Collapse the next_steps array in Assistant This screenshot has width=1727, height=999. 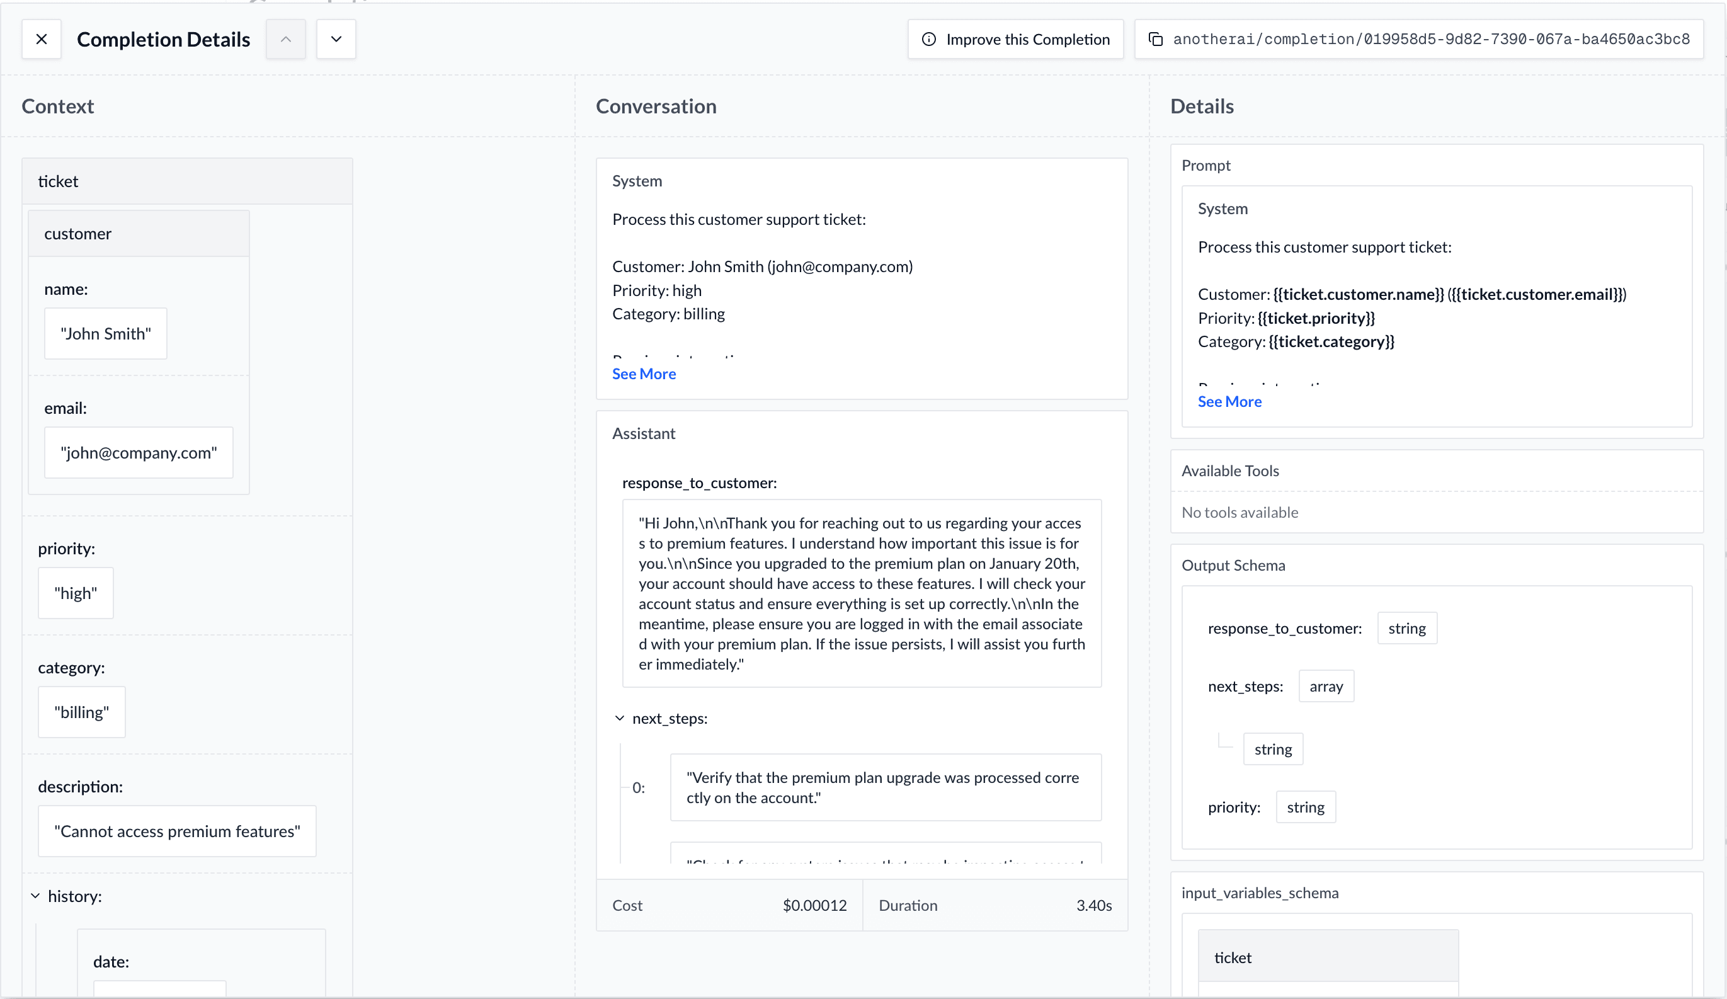click(x=620, y=718)
